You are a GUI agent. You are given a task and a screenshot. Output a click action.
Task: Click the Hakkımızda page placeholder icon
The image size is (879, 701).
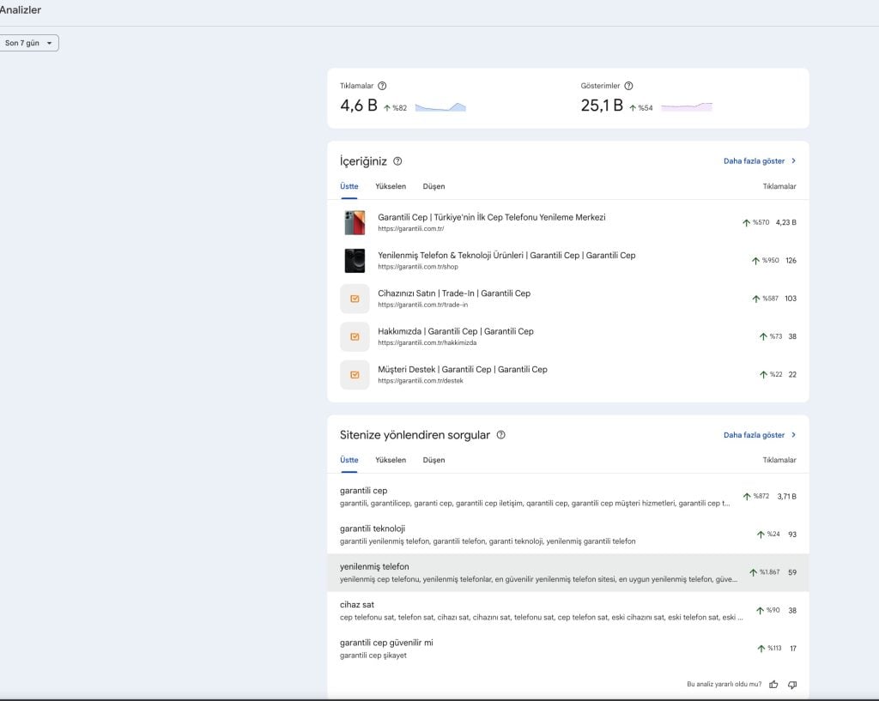pos(355,336)
